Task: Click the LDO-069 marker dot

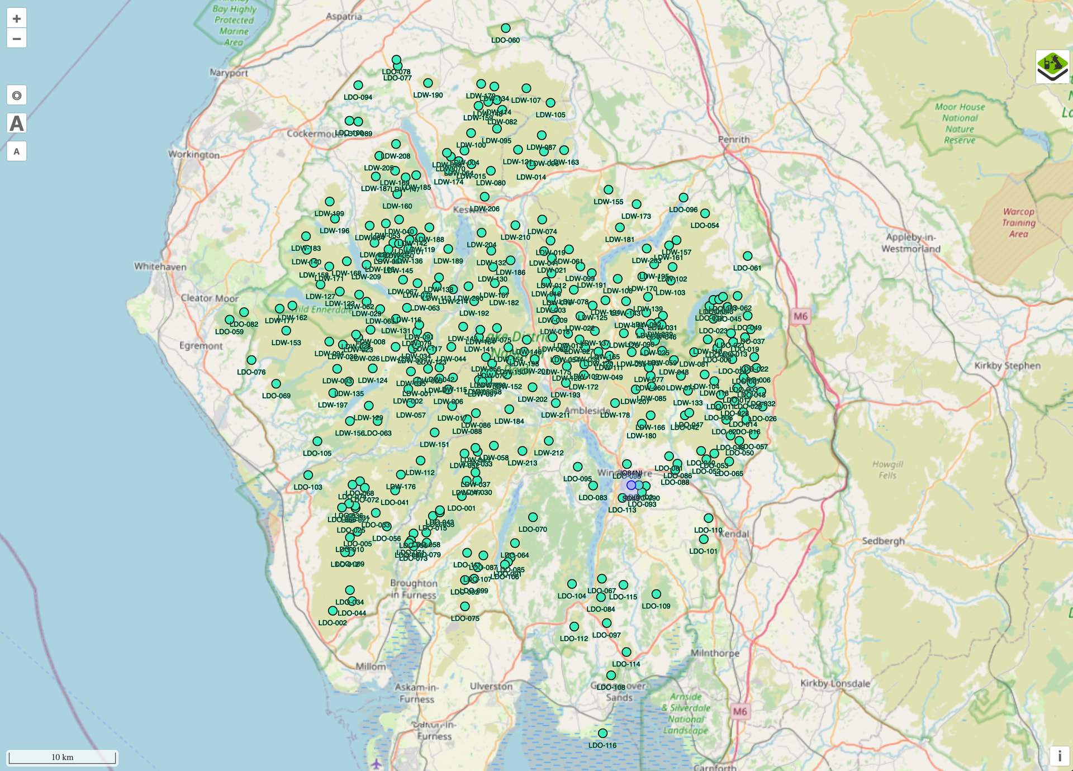Action: [x=276, y=384]
